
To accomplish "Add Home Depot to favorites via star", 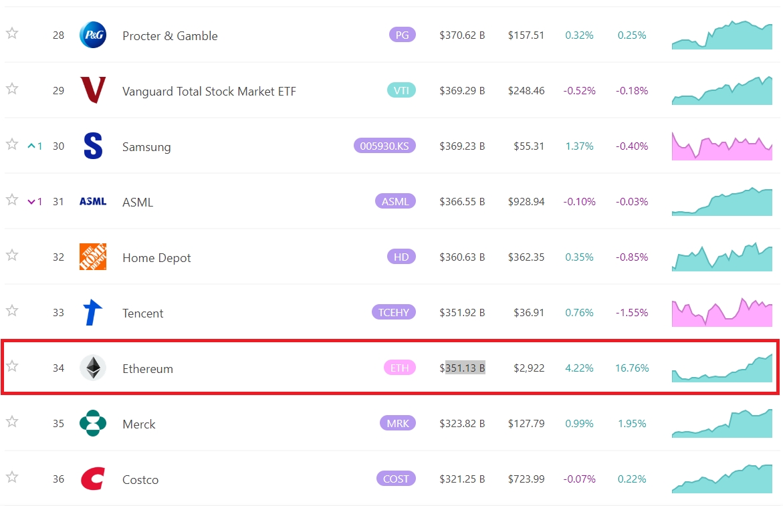I will click(x=12, y=255).
